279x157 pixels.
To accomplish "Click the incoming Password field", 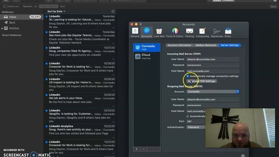I will [213, 65].
